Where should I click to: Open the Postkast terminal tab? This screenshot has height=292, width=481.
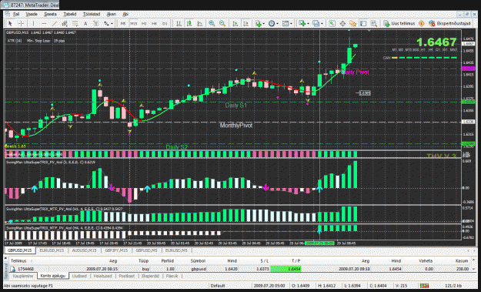pyautogui.click(x=127, y=276)
